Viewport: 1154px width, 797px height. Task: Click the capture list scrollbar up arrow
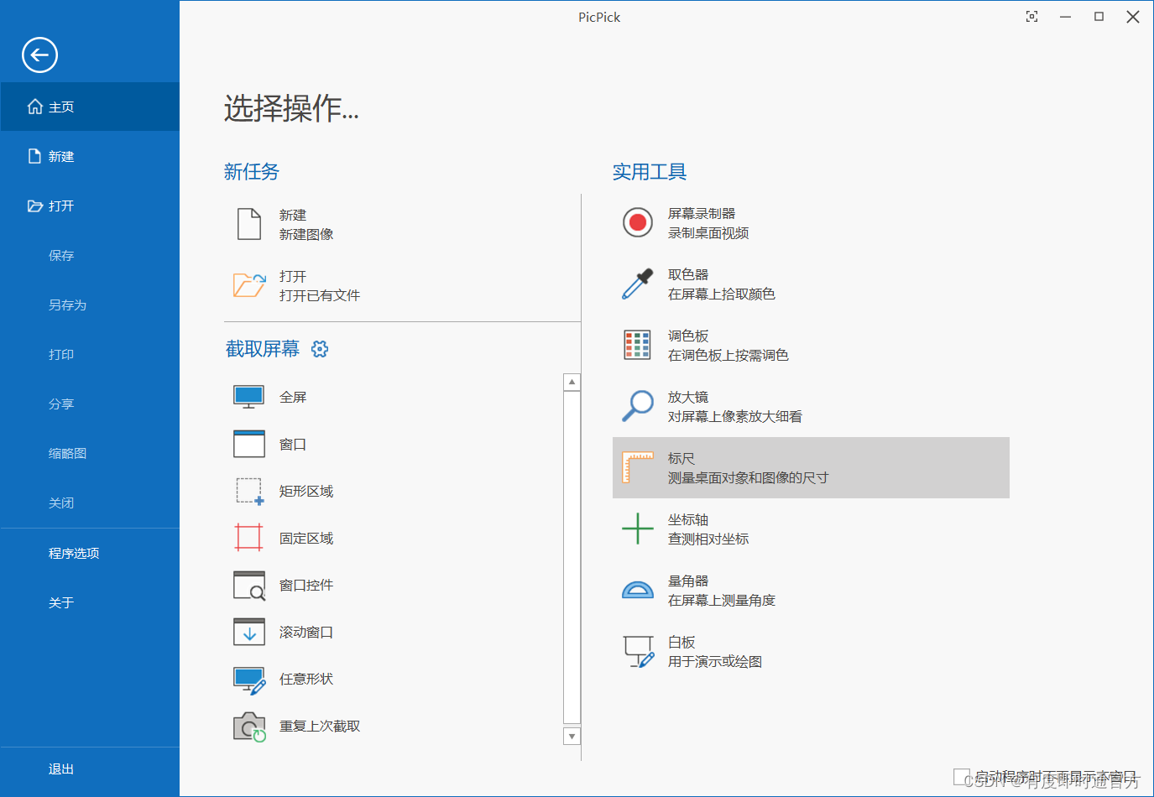(x=572, y=383)
